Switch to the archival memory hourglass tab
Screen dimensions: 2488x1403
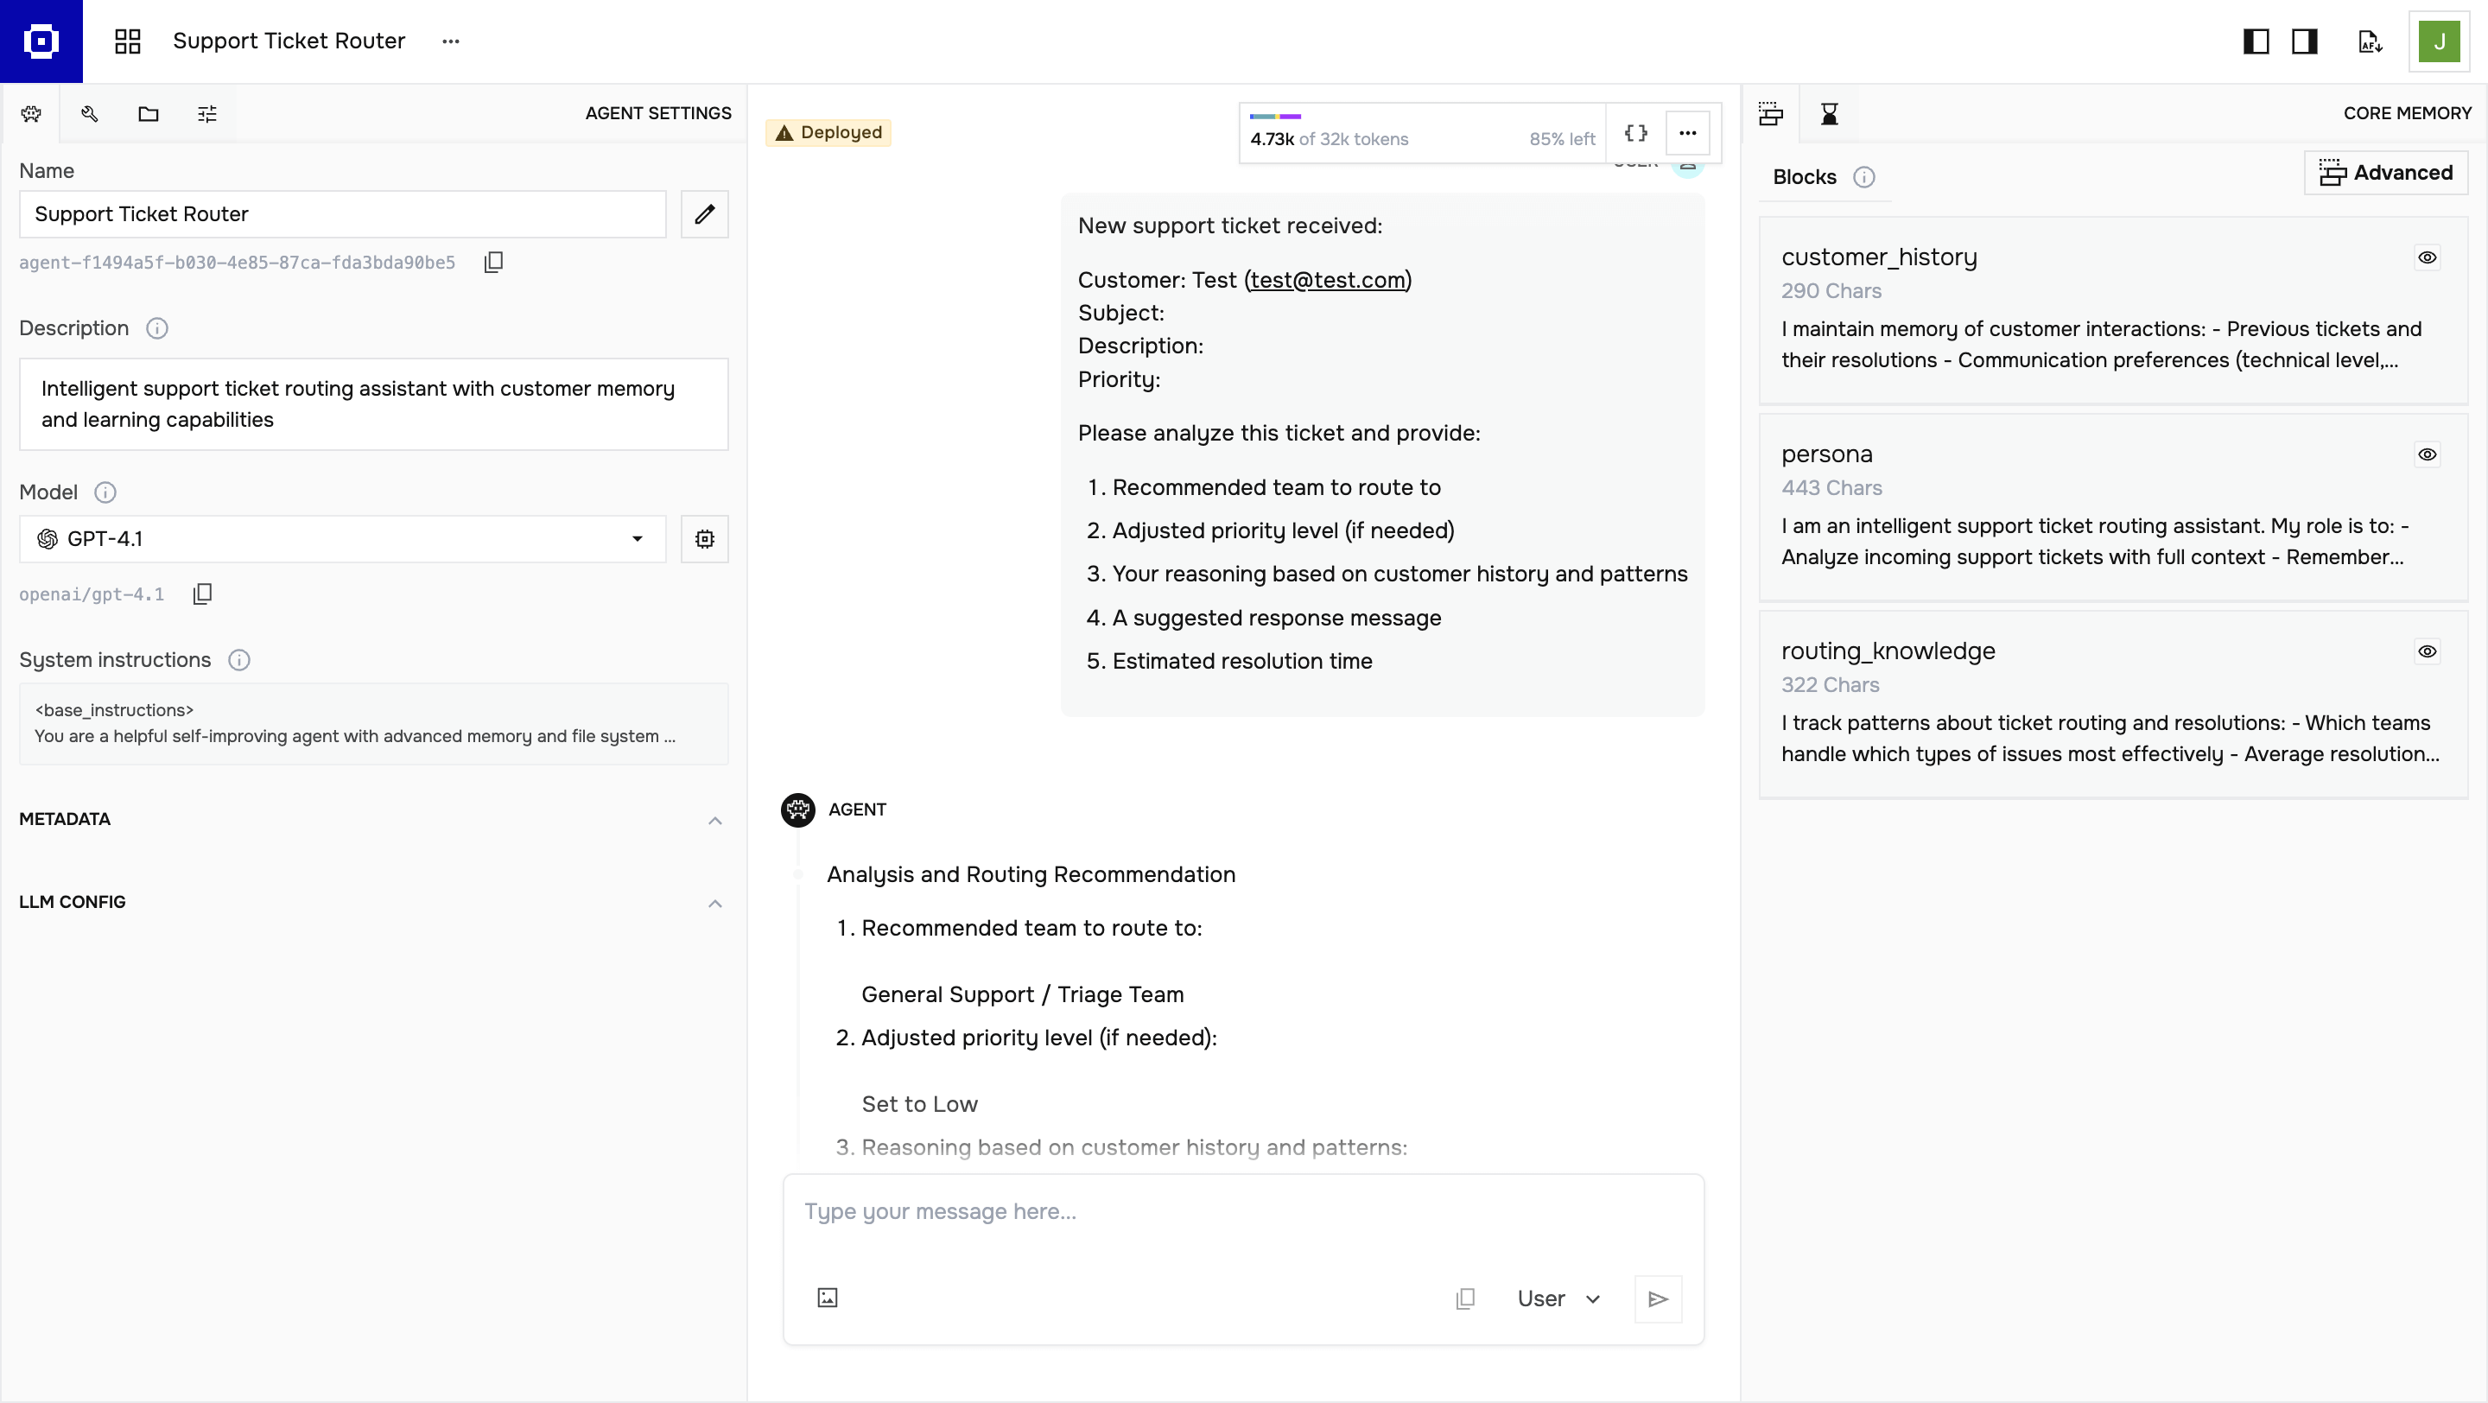[1830, 114]
